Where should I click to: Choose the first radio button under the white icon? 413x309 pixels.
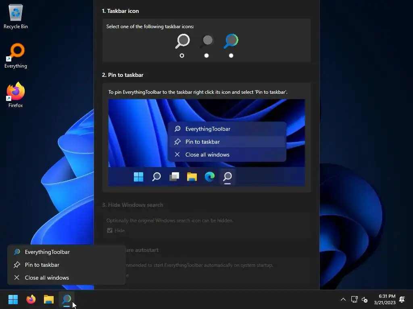pyautogui.click(x=182, y=56)
